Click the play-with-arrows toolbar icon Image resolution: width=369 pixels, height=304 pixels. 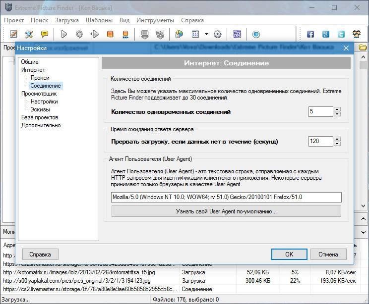(95, 34)
